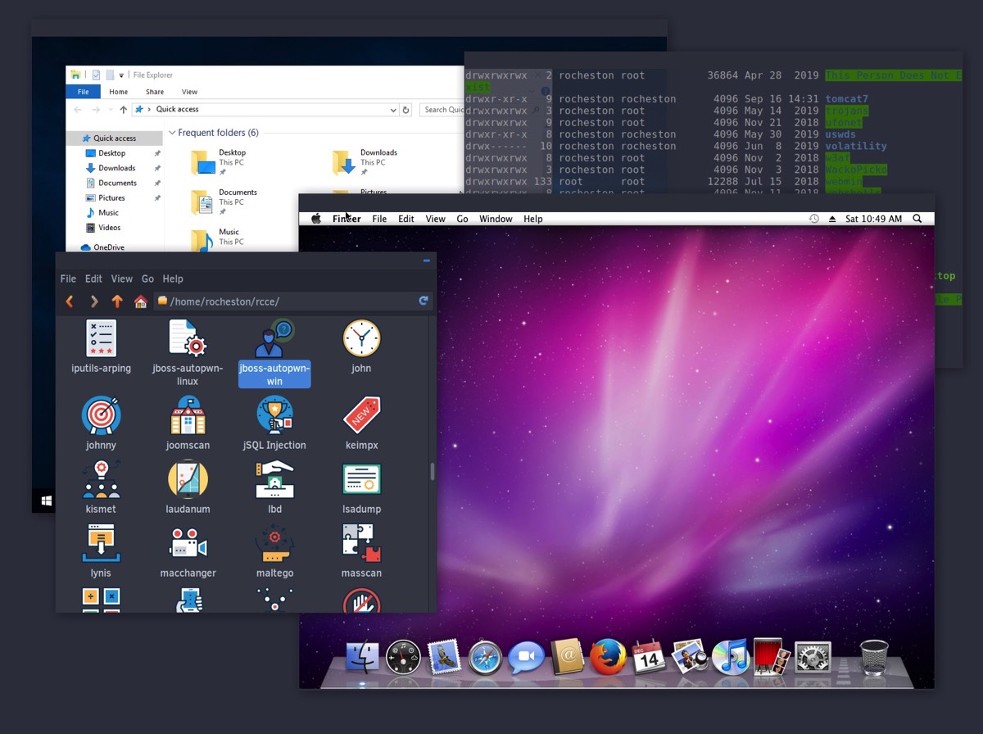The height and width of the screenshot is (734, 983).
Task: Open System Preferences gear in dock
Action: 812,657
